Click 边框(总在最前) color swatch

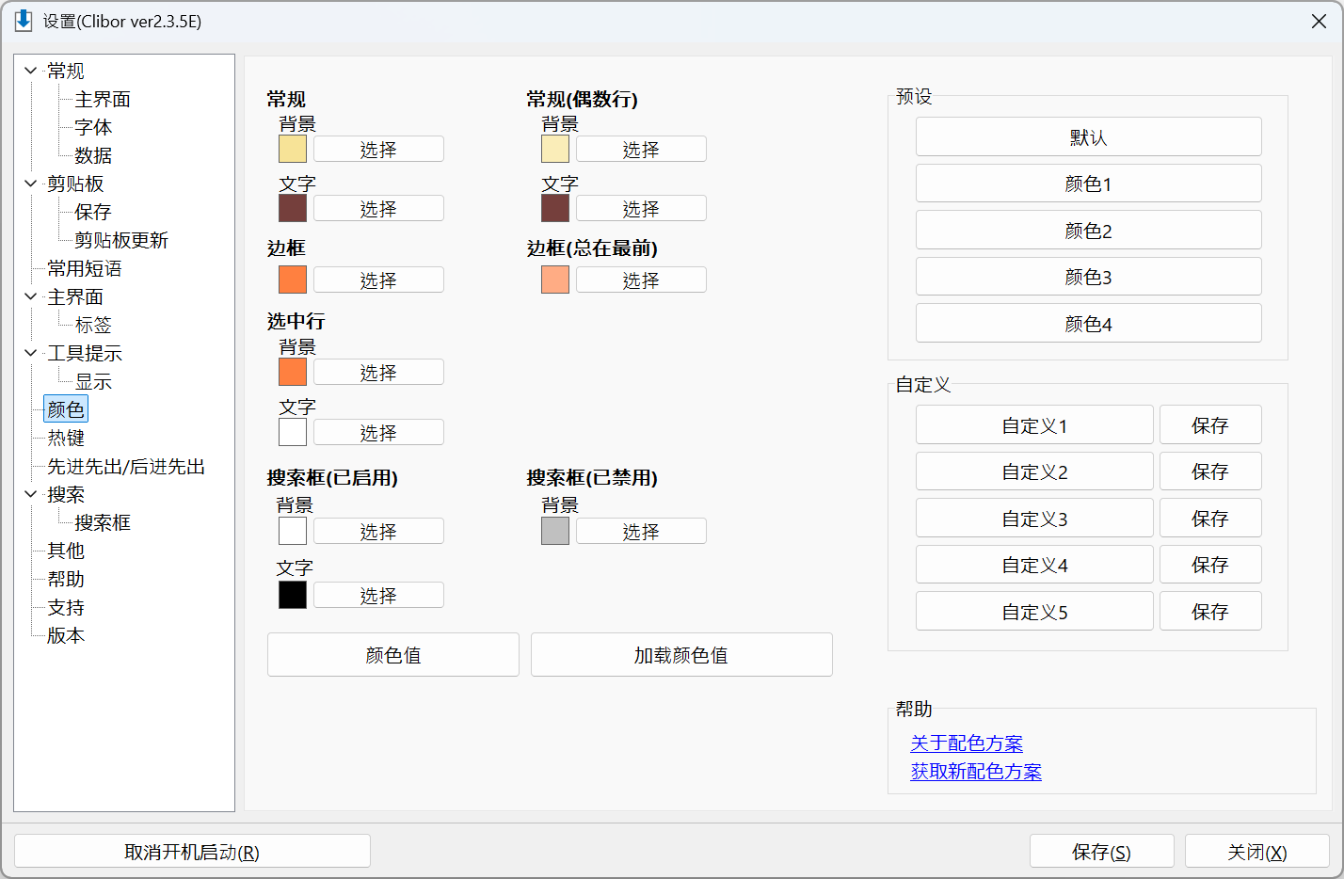pyautogui.click(x=555, y=280)
